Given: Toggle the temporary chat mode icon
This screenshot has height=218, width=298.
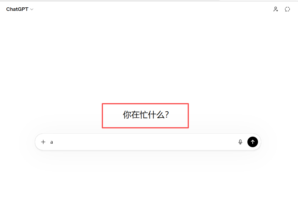Looking at the screenshot, I should point(287,9).
